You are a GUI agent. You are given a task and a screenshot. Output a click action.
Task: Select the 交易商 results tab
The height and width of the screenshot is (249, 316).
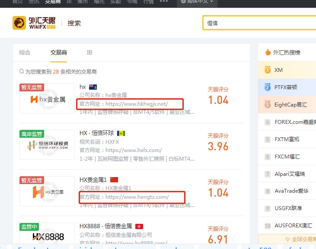(59, 52)
